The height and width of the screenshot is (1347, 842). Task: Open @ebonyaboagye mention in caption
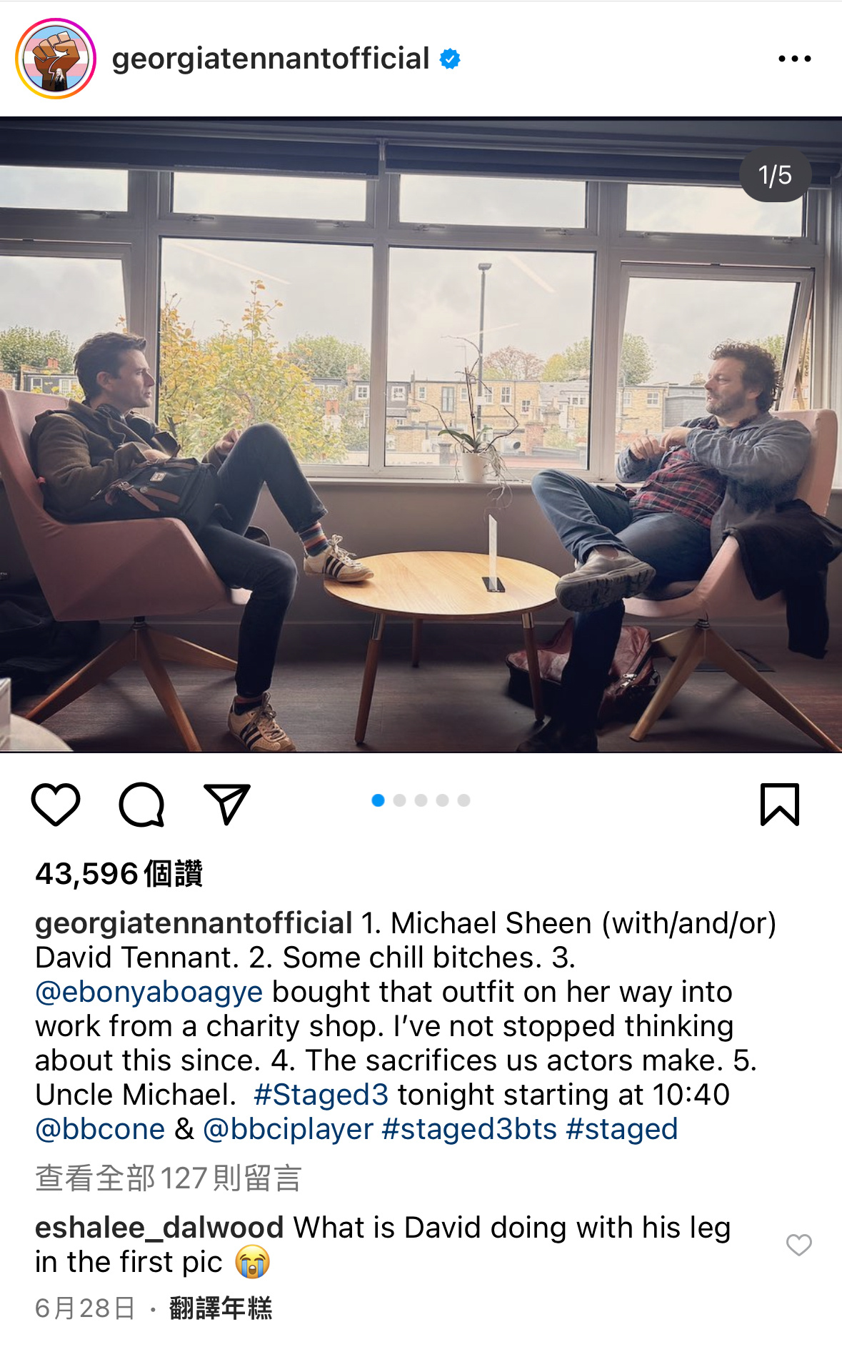[149, 992]
